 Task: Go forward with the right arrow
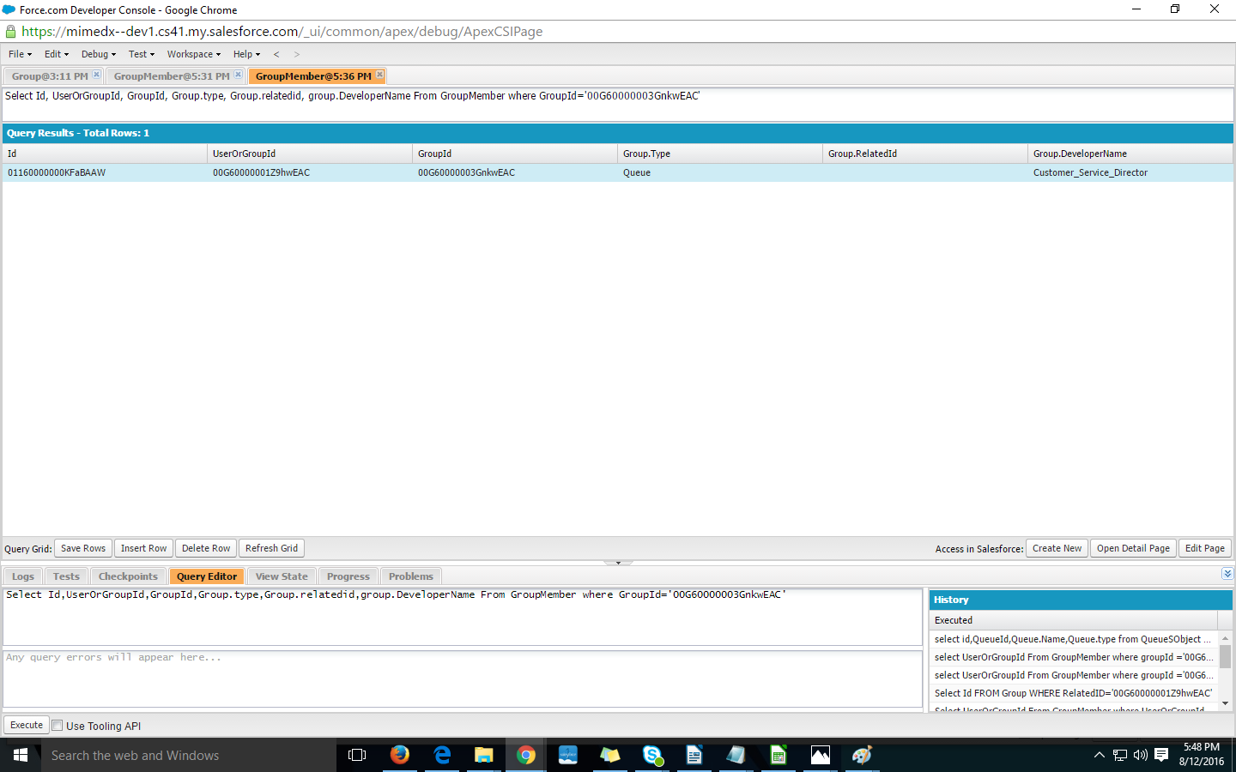(297, 54)
